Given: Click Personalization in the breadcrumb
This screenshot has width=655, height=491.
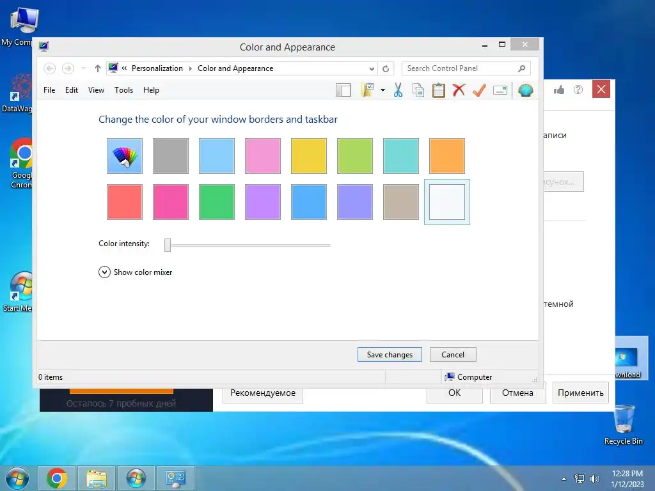Looking at the screenshot, I should pyautogui.click(x=157, y=68).
